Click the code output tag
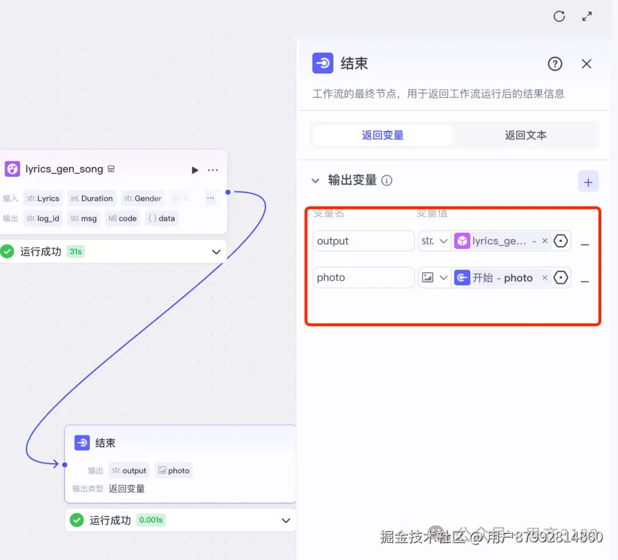This screenshot has width=618, height=560. click(x=122, y=219)
